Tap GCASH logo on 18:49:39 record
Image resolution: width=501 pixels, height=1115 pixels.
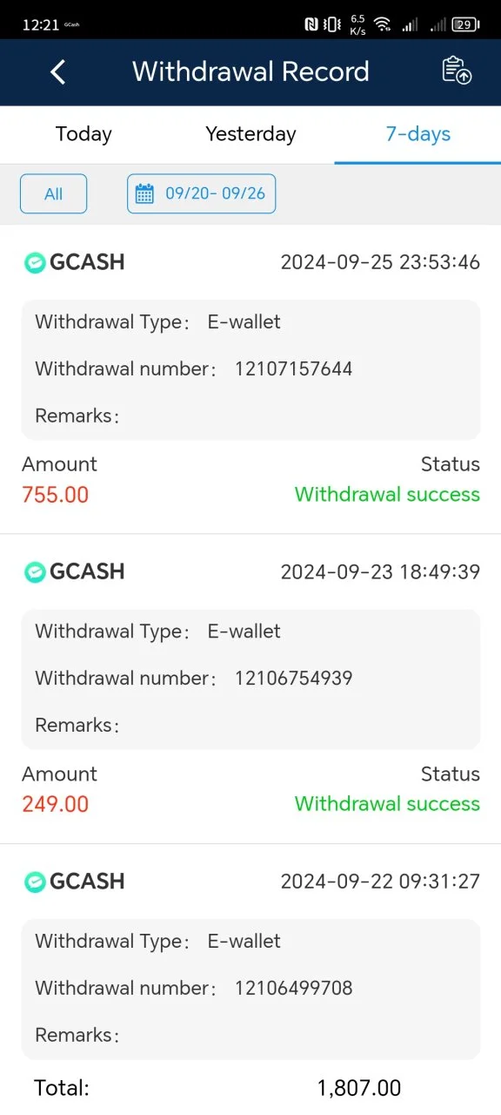pyautogui.click(x=35, y=571)
